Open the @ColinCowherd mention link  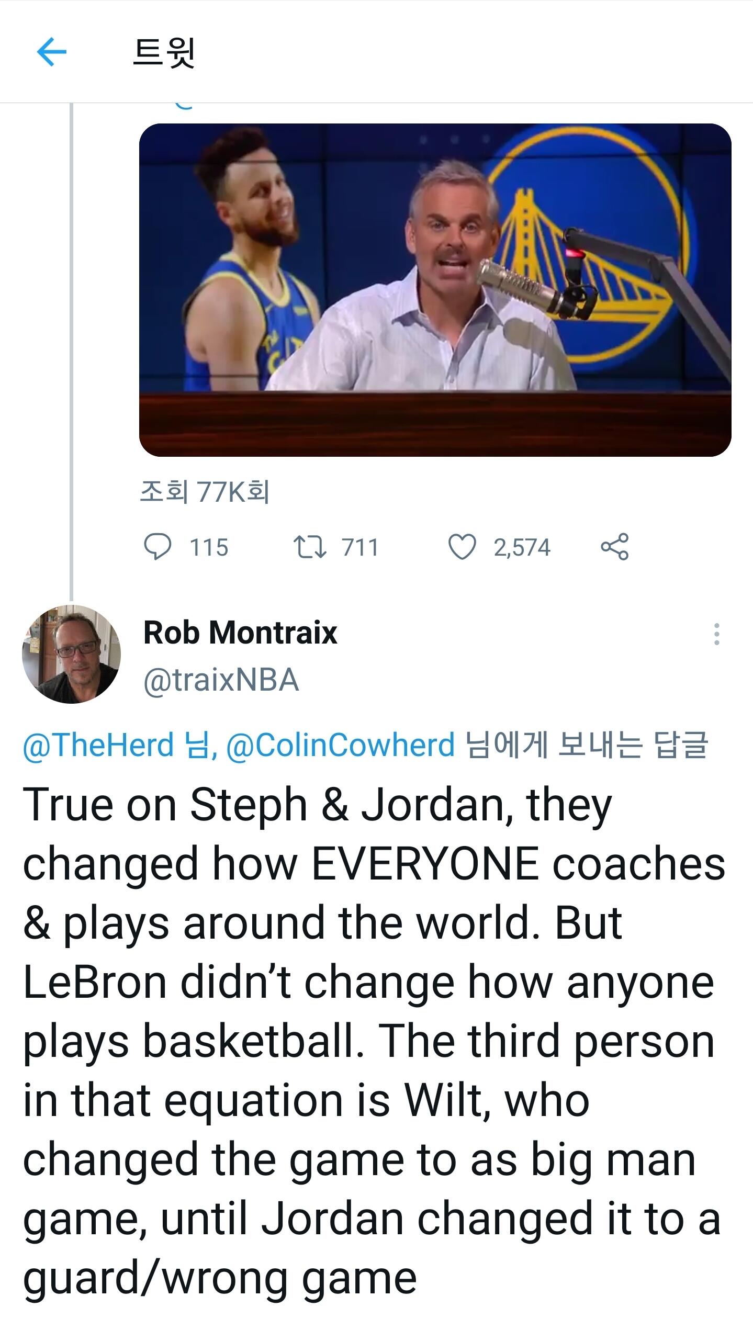[x=341, y=745]
